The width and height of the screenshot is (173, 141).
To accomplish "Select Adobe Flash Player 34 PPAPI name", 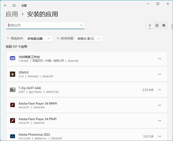I will pyautogui.click(x=37, y=119).
